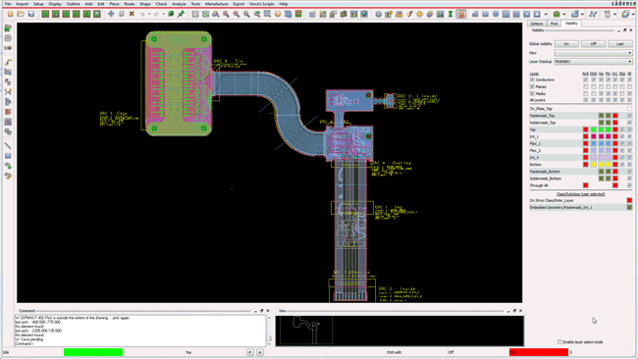The height and width of the screenshot is (359, 638).
Task: Open the Manufacture menu
Action: point(217,4)
